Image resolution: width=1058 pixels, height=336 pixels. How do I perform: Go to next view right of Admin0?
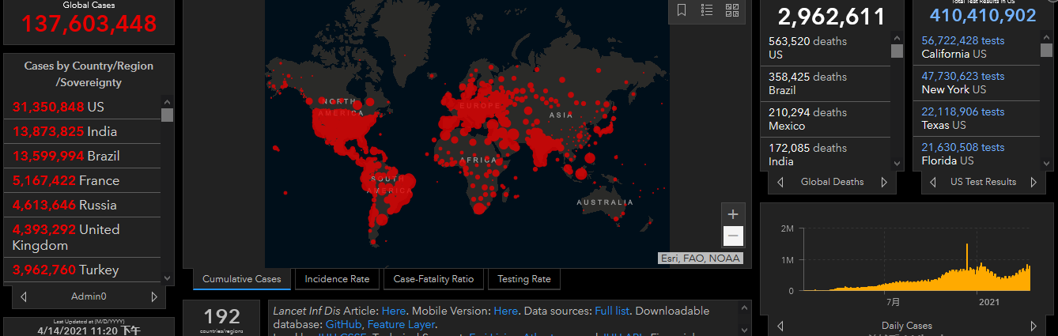(153, 297)
